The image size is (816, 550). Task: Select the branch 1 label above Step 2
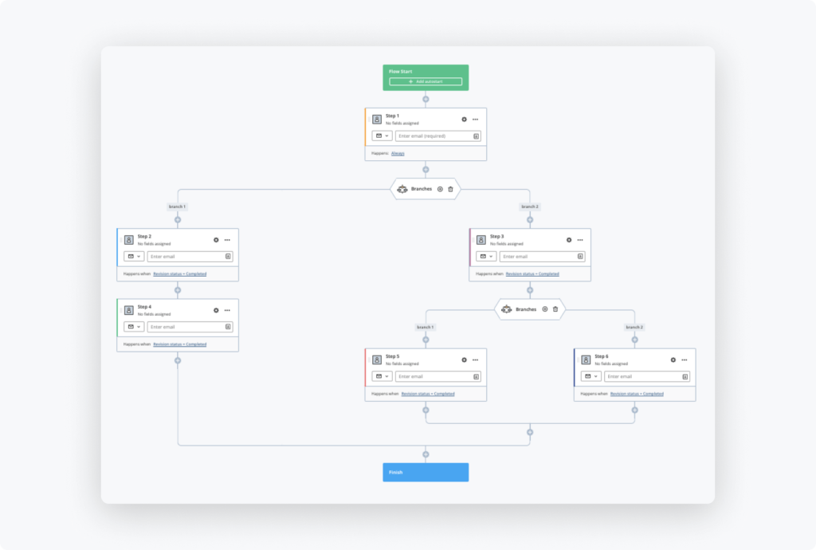pos(177,206)
